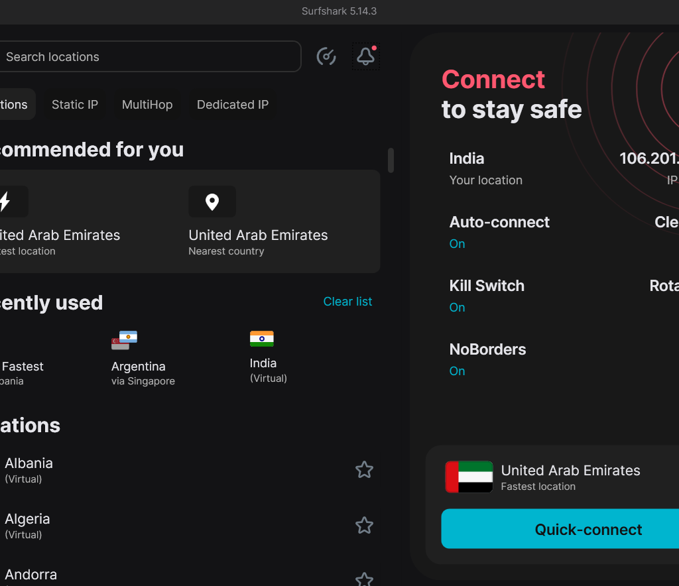Favorite Algeria with its star icon
The width and height of the screenshot is (679, 586).
pos(364,526)
